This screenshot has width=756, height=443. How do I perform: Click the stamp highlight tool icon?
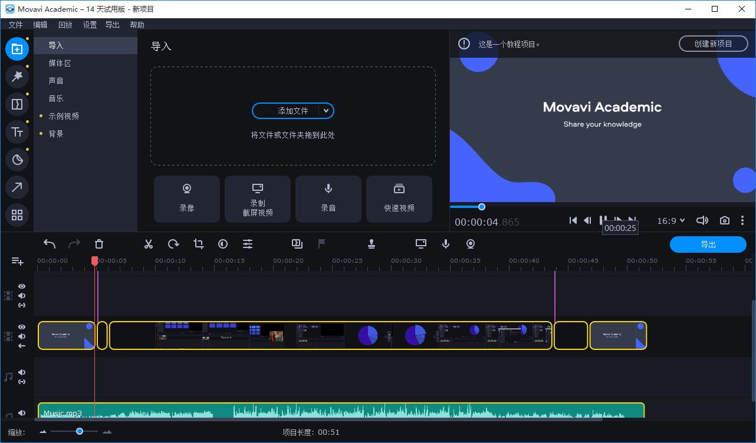click(372, 243)
